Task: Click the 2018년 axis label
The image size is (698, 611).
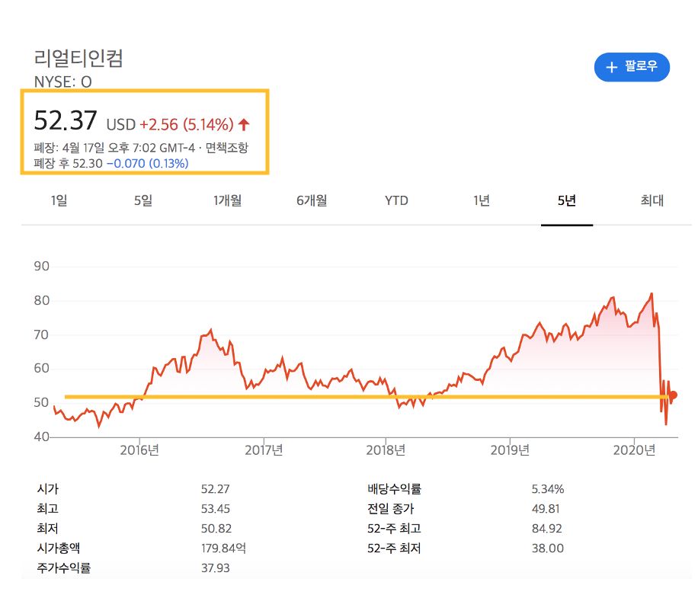Action: pos(386,450)
